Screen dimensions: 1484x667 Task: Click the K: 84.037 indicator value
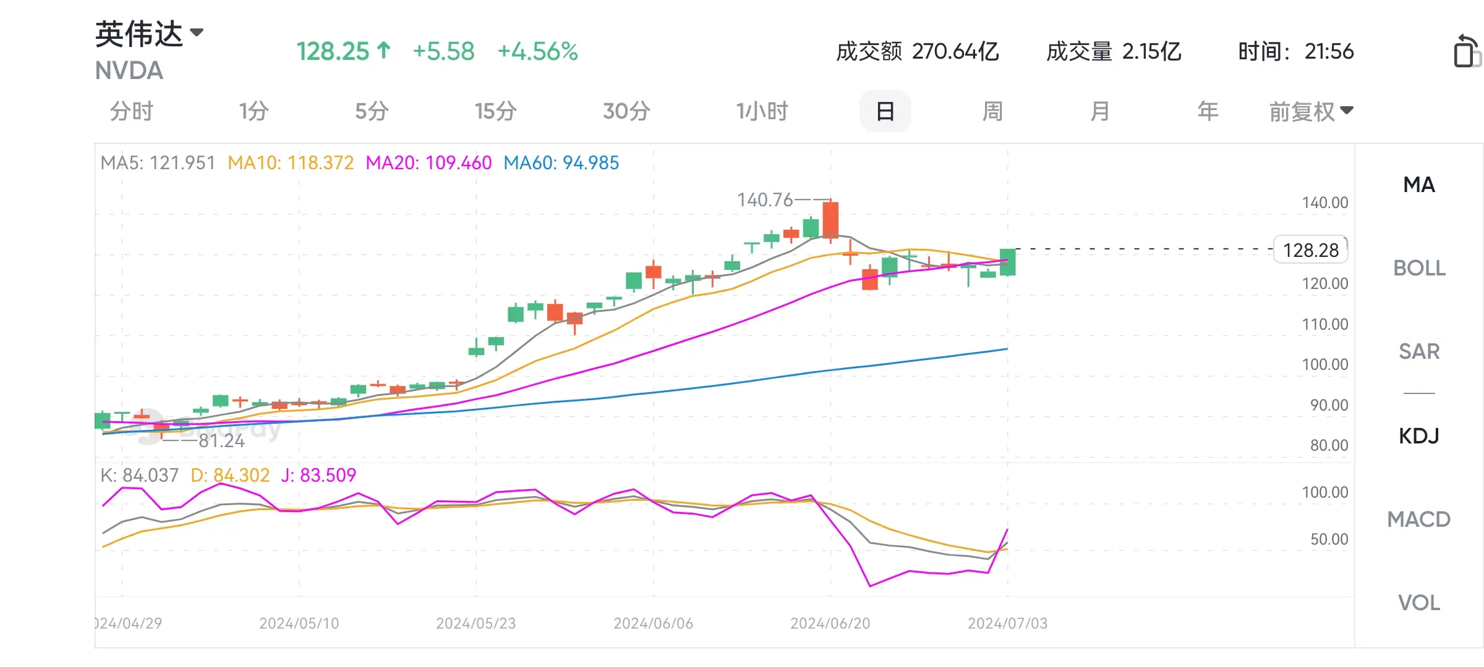pyautogui.click(x=139, y=476)
